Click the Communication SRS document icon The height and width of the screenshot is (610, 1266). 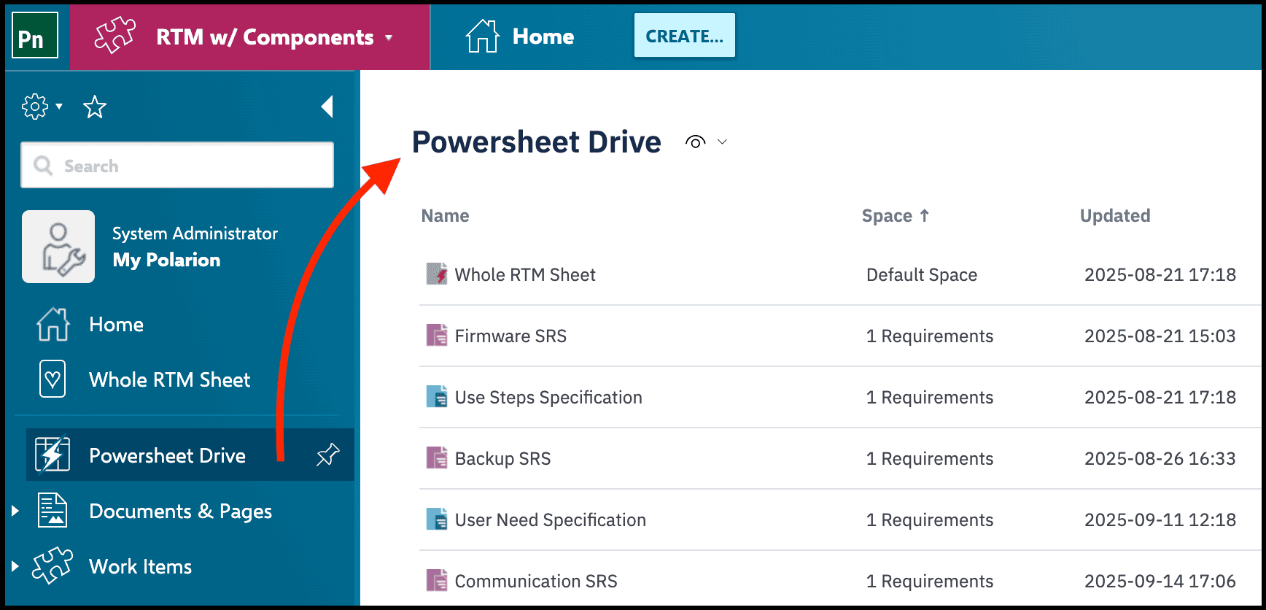[437, 580]
